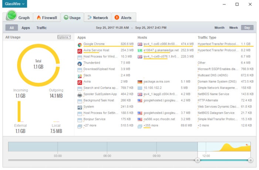Expand the +3 more traffic types
259x170 pixels.
203,125
